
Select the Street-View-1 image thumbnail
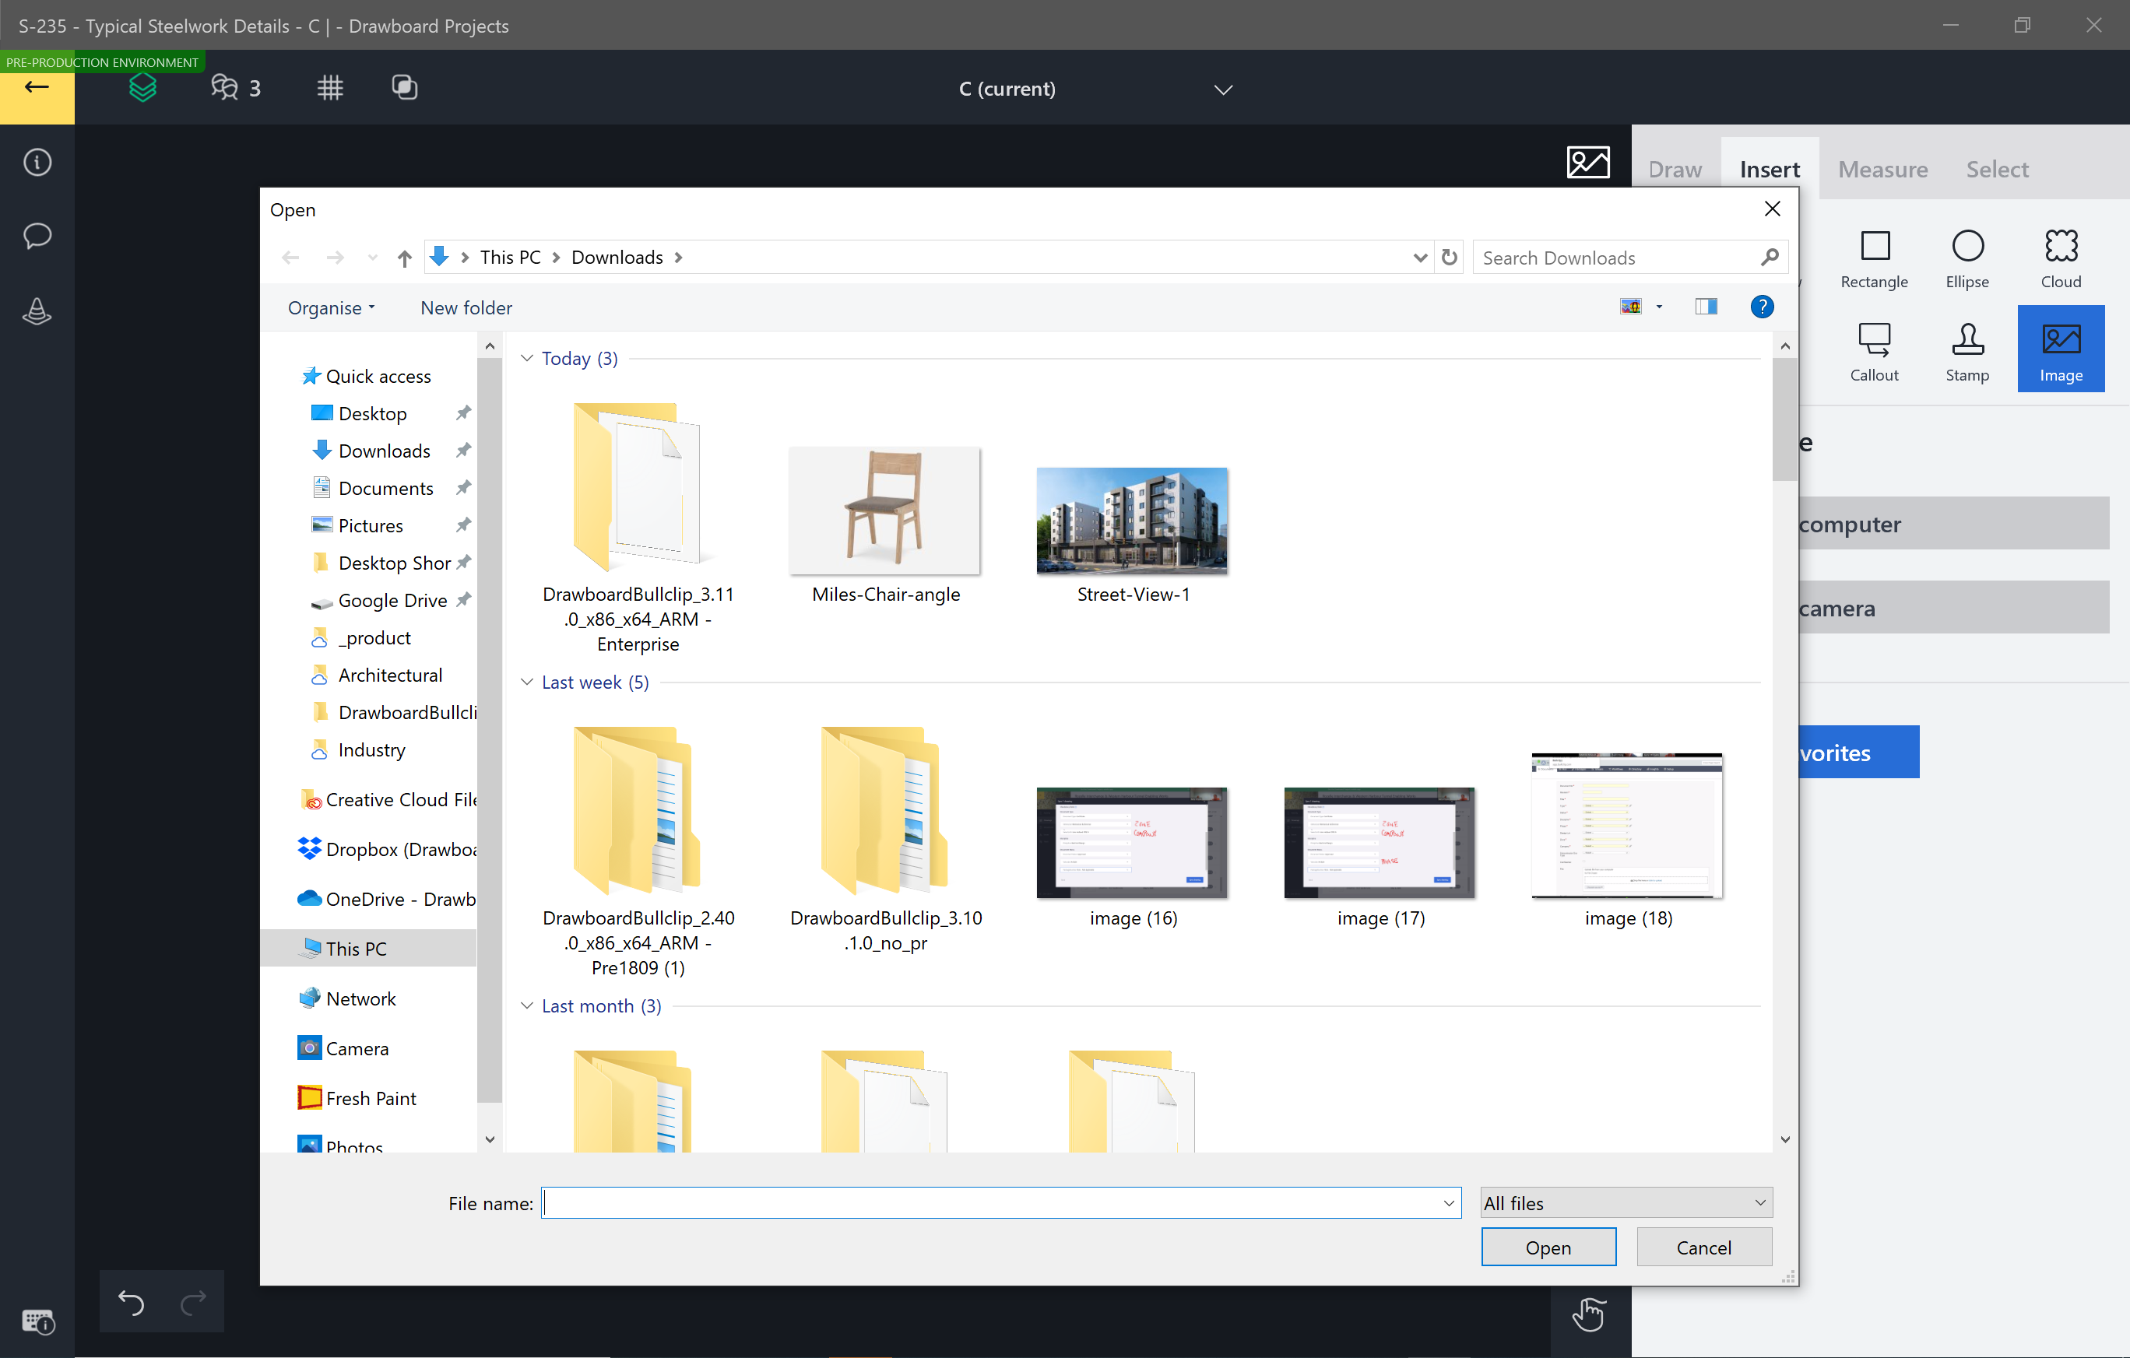[x=1134, y=521]
